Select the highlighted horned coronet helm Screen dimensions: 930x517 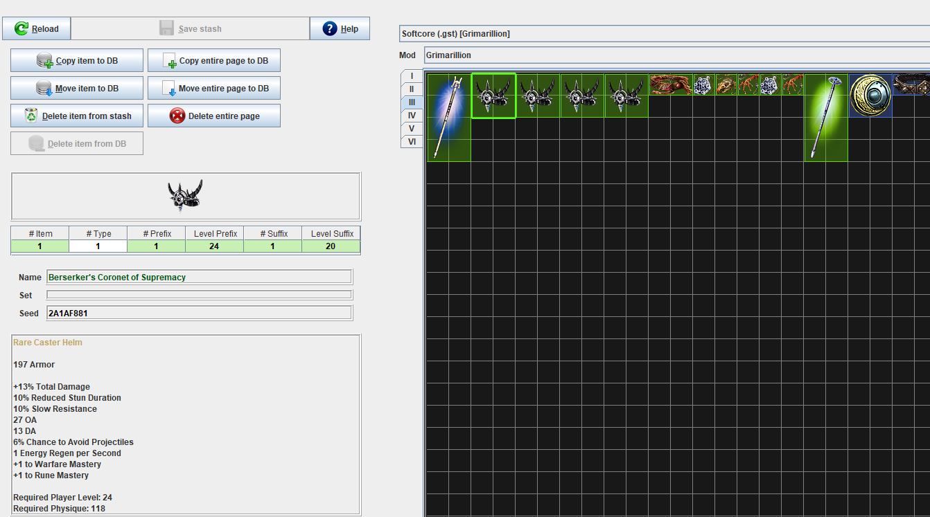(493, 96)
